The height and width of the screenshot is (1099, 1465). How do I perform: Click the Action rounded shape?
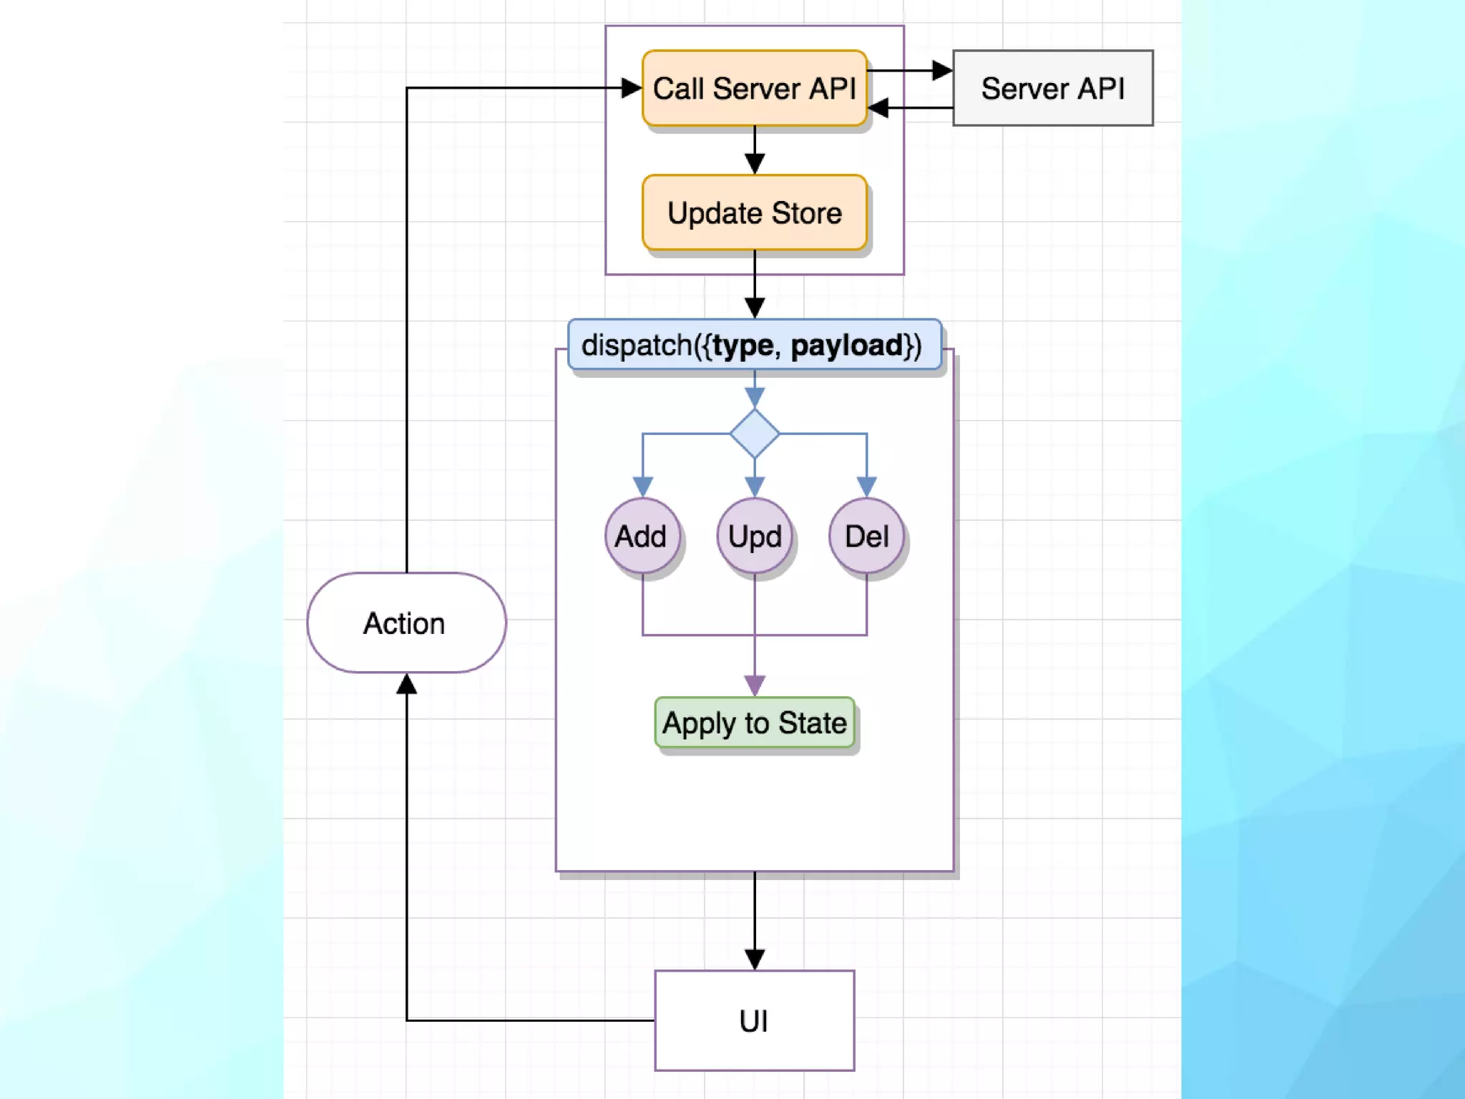[406, 622]
